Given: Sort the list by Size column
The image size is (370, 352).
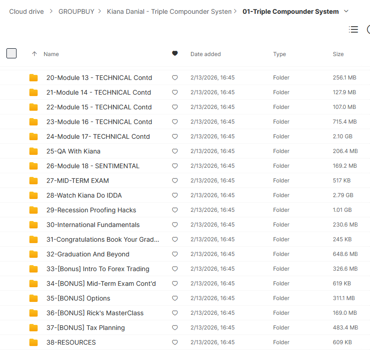Looking at the screenshot, I should (338, 54).
